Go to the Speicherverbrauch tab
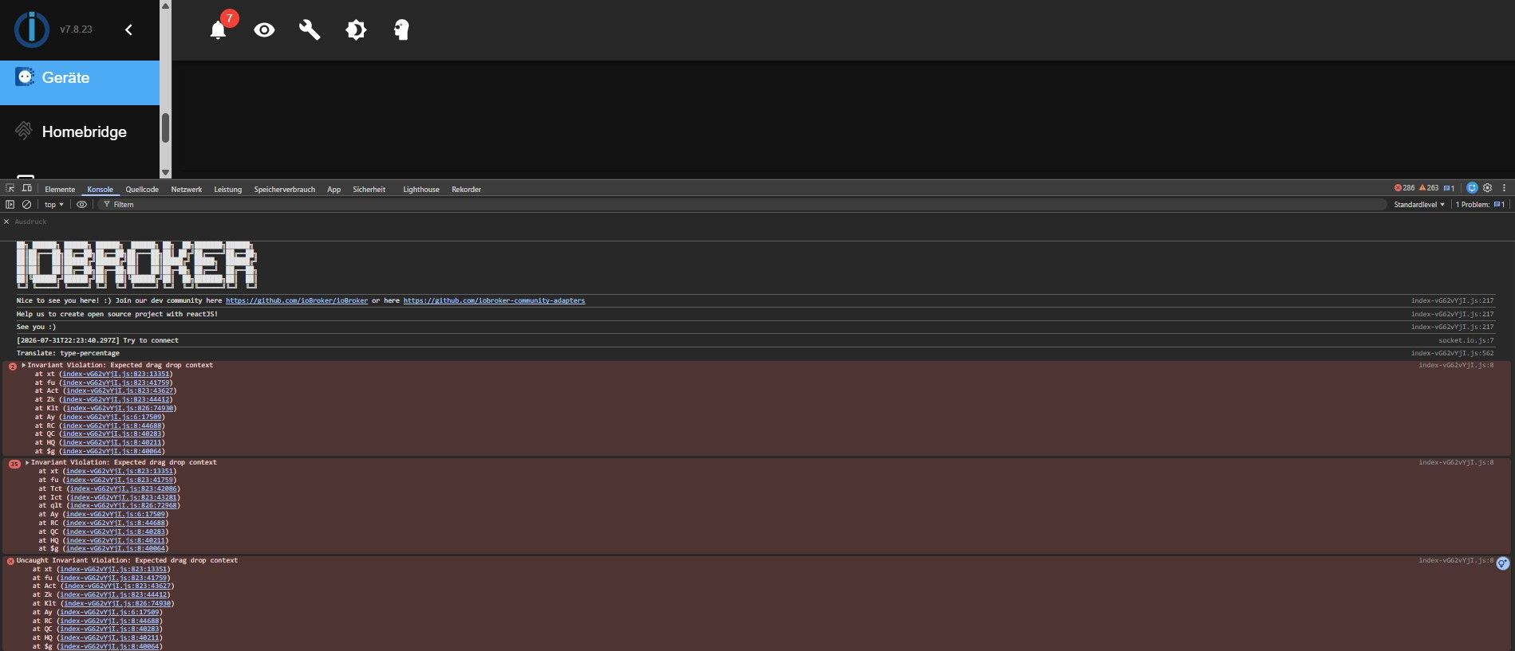 [x=285, y=190]
